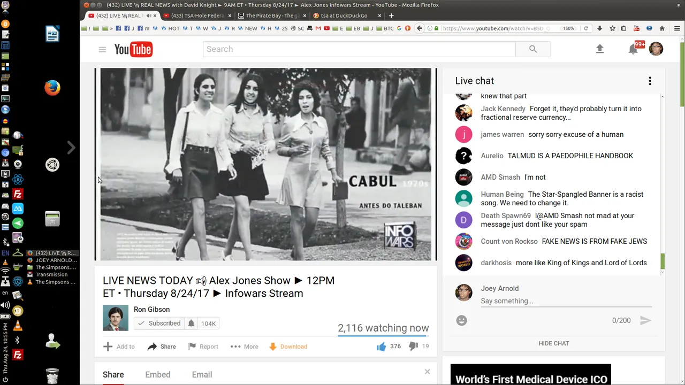
Task: Click Aurelio's chat avatar
Action: click(x=463, y=156)
